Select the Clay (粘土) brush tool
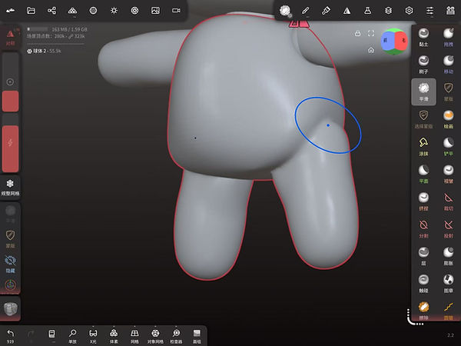461x346 pixels. point(423,37)
